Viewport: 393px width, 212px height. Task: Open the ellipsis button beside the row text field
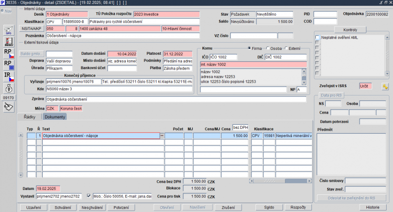click(x=162, y=136)
